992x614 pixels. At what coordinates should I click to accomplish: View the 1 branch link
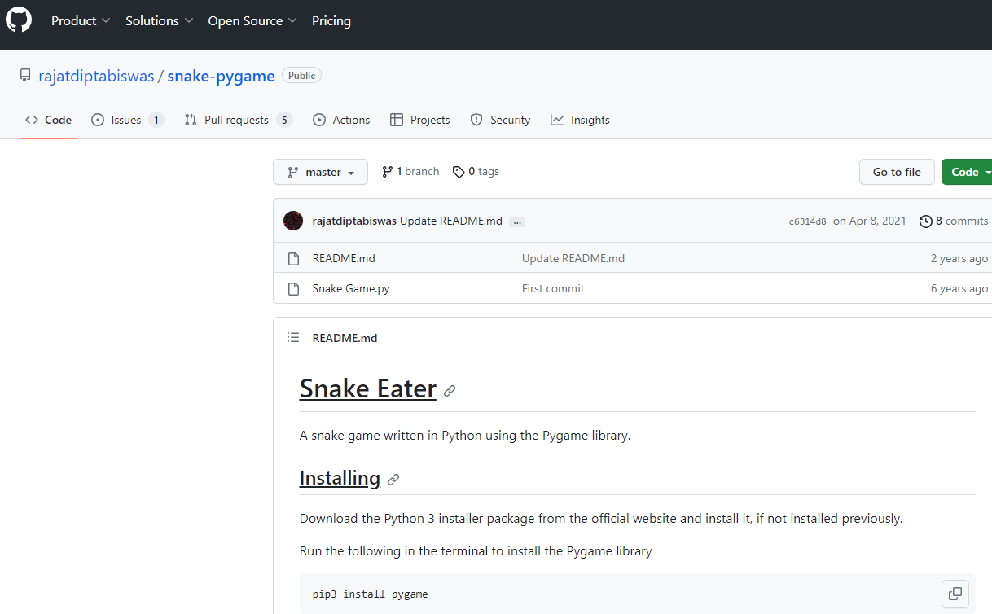pos(410,172)
